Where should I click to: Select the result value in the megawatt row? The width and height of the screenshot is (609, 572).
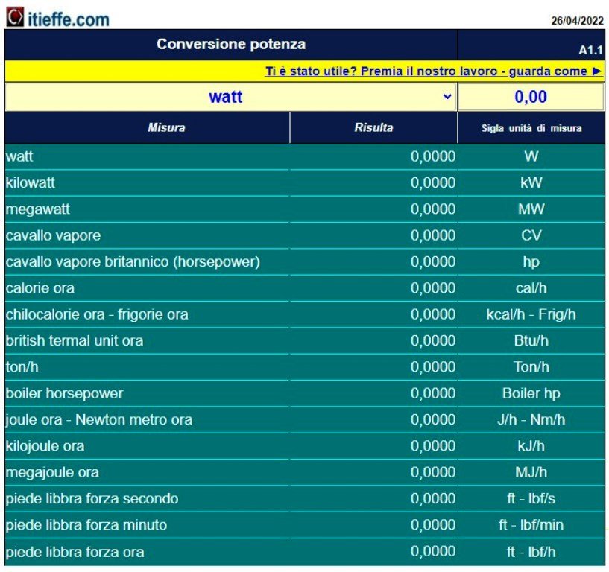click(433, 209)
